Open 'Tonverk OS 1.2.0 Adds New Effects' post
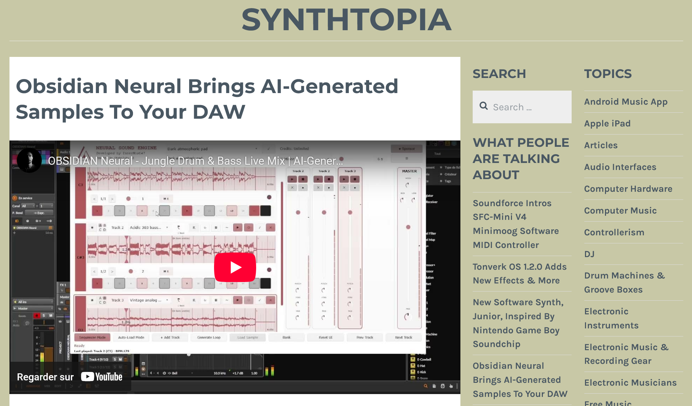 [520, 274]
